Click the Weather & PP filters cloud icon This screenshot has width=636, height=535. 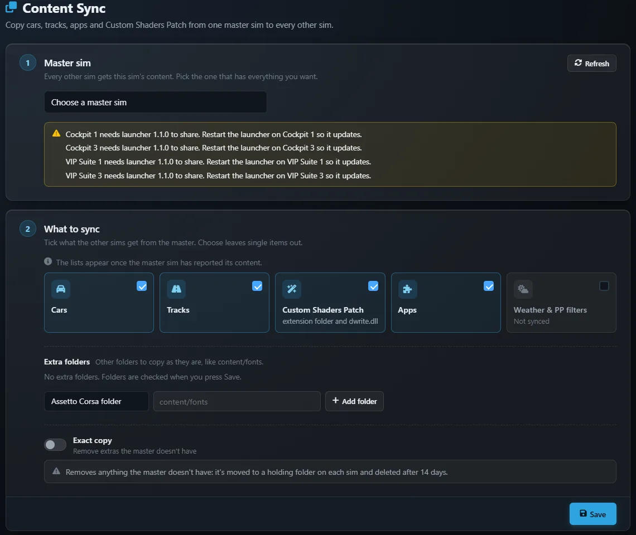523,289
